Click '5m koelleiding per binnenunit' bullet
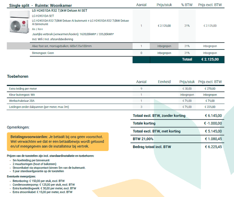 coord(31,160)
